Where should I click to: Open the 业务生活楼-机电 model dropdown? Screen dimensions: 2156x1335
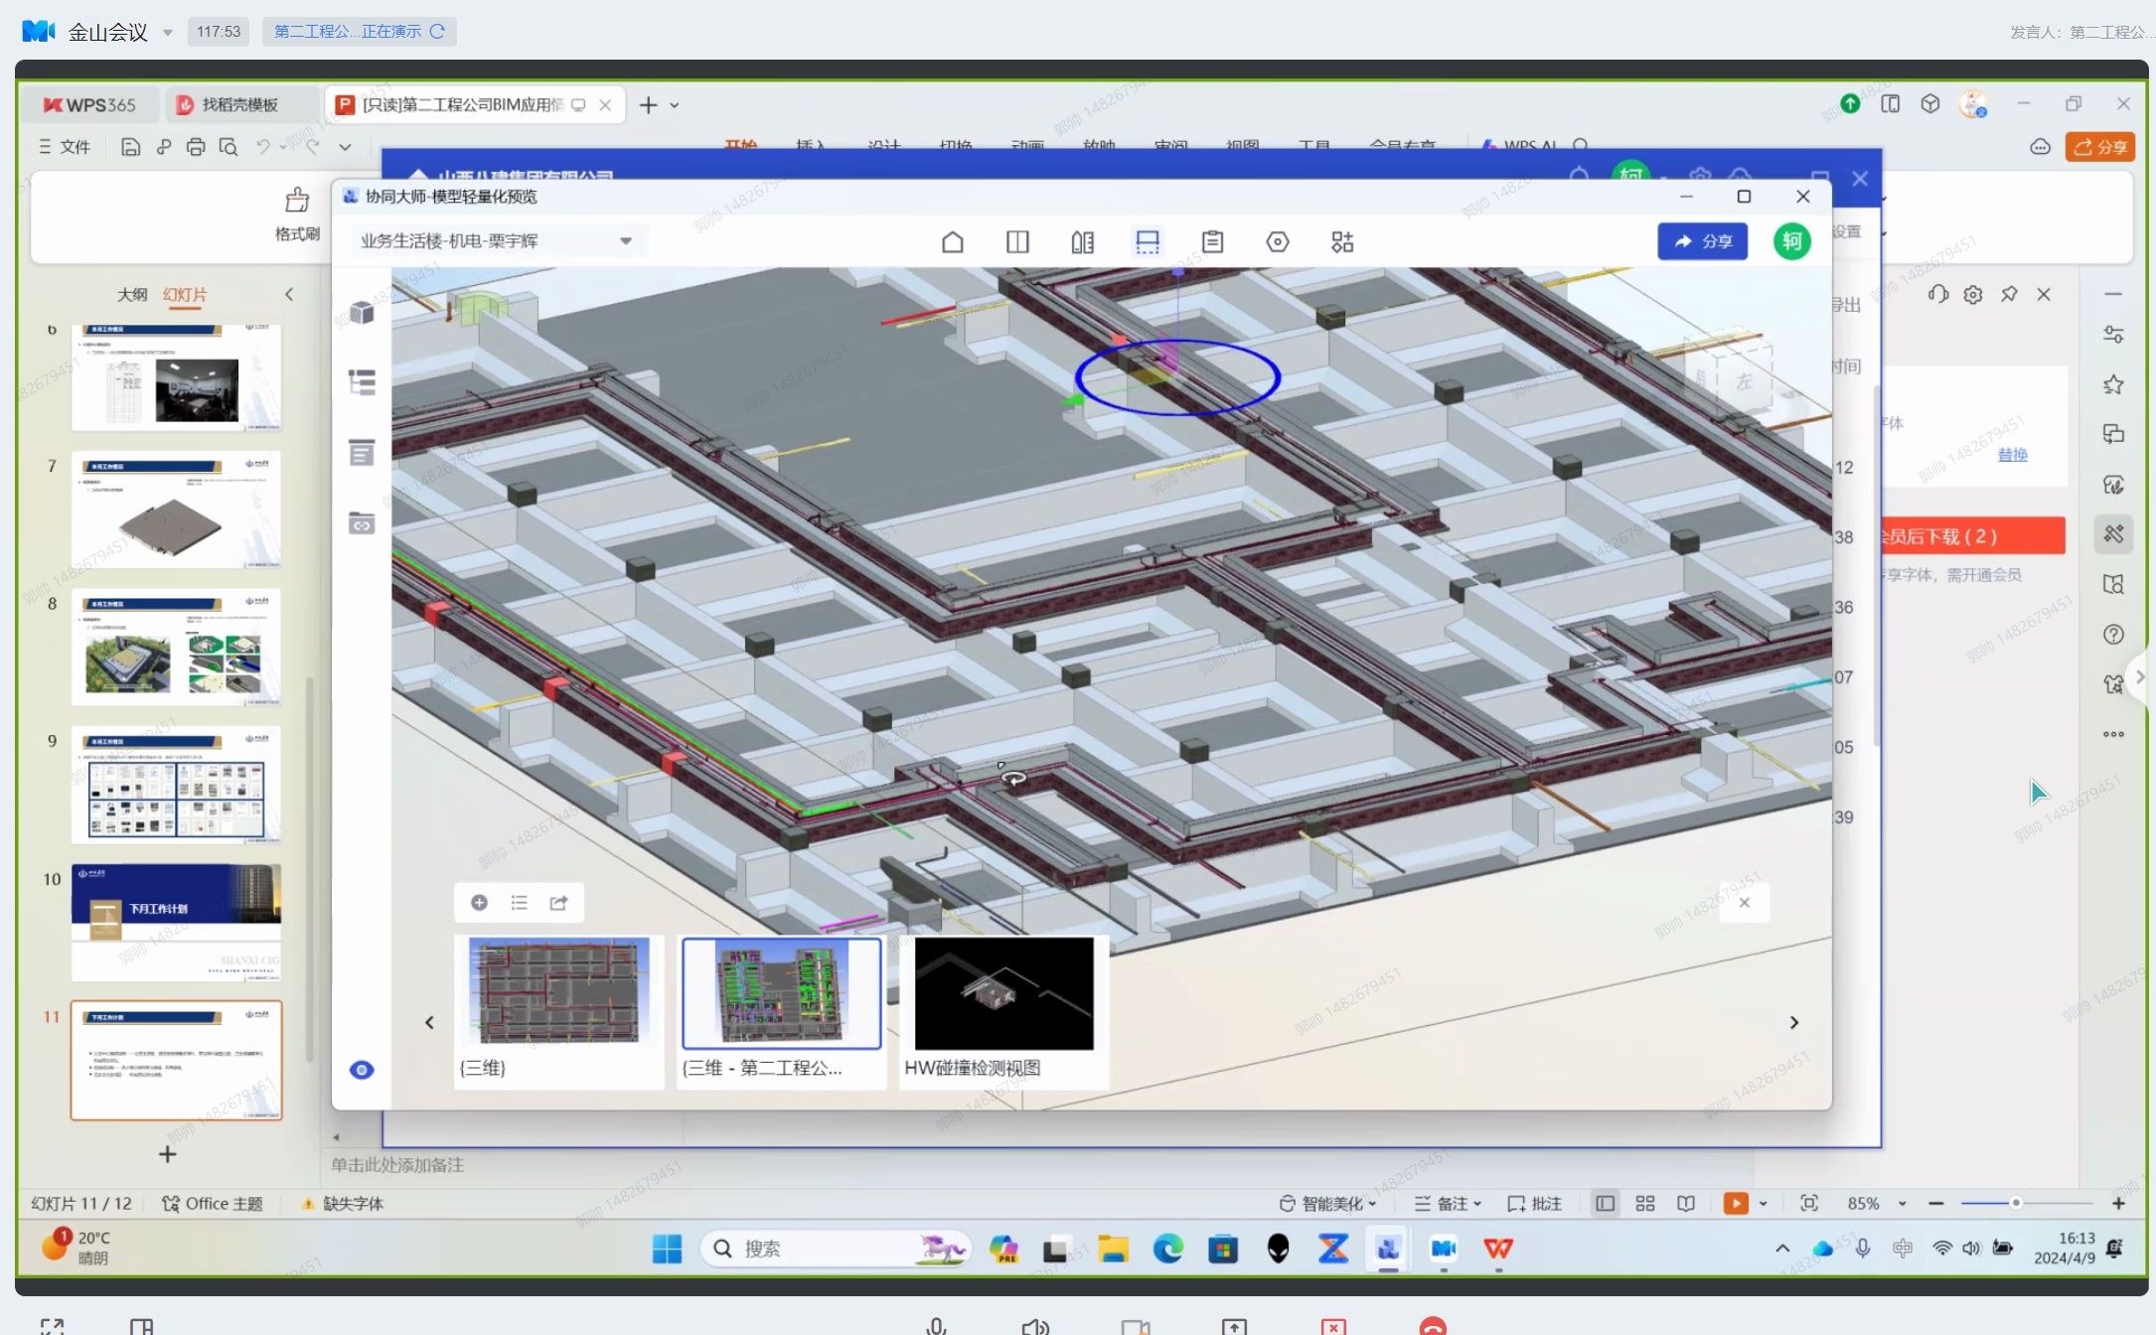(627, 240)
